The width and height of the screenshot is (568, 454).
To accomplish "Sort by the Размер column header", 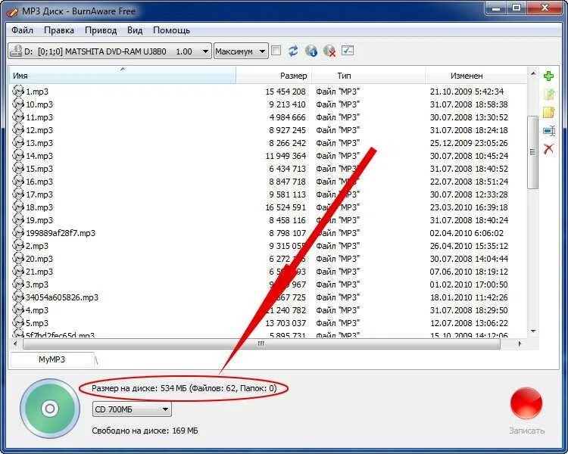I will pos(274,76).
